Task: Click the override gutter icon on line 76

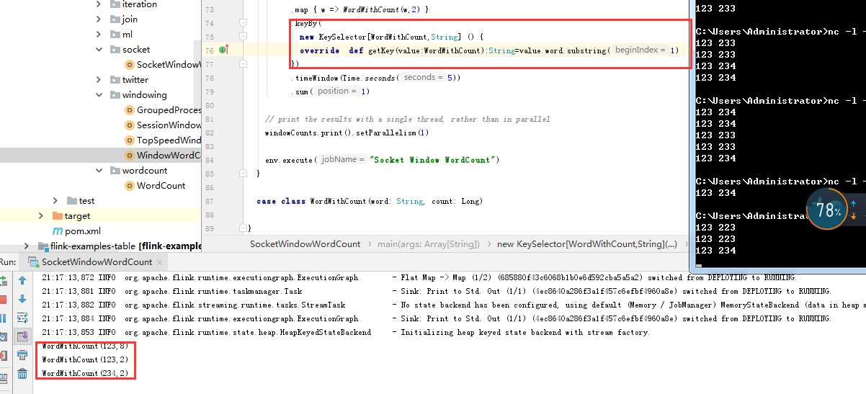Action: pos(223,50)
